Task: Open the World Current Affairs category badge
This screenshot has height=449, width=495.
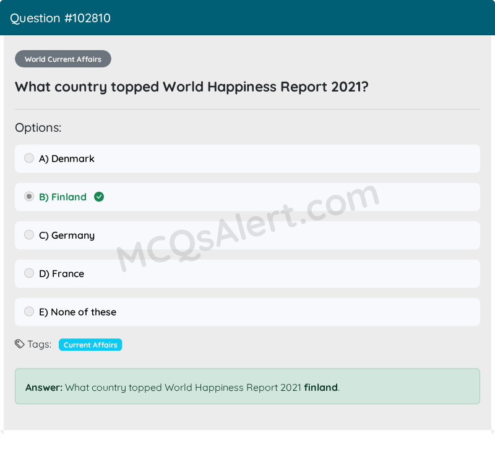Action: pos(63,59)
